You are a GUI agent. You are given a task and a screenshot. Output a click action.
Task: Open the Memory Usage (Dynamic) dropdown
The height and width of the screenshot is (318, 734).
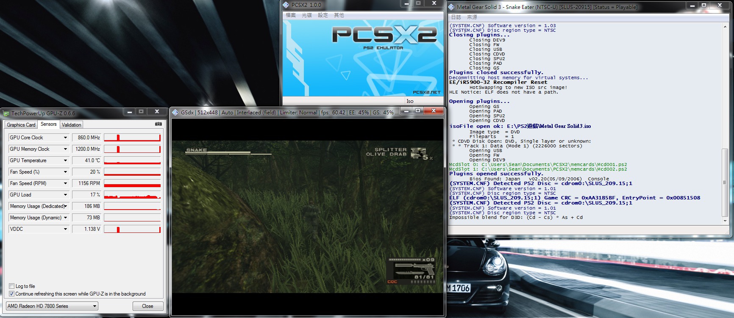[65, 218]
